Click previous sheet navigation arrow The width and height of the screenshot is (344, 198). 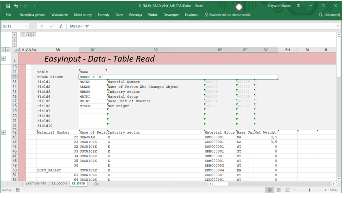coord(7,184)
